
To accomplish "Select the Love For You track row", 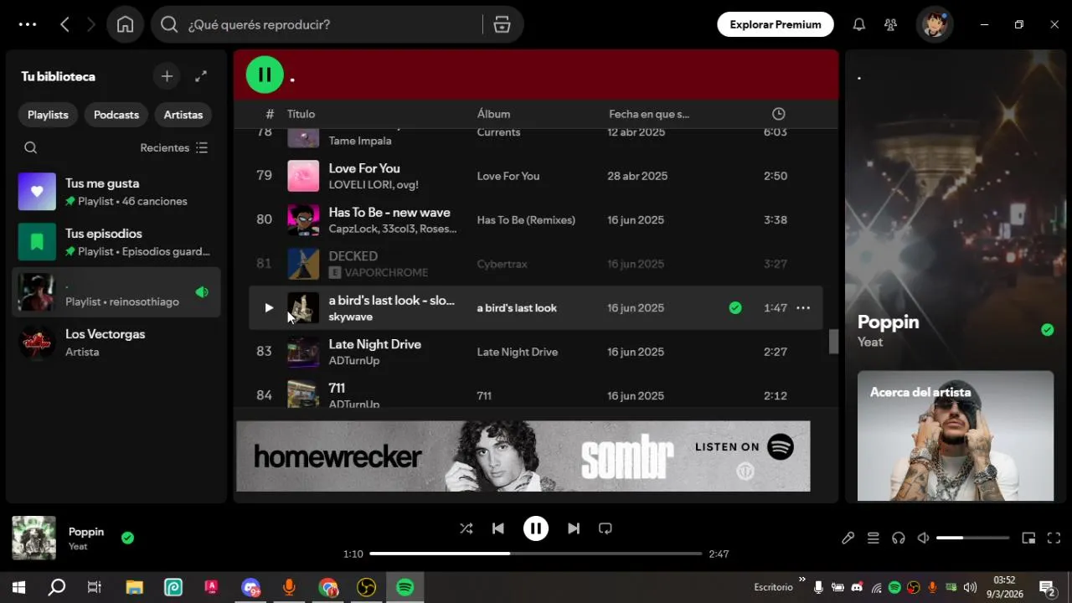I will tap(536, 176).
